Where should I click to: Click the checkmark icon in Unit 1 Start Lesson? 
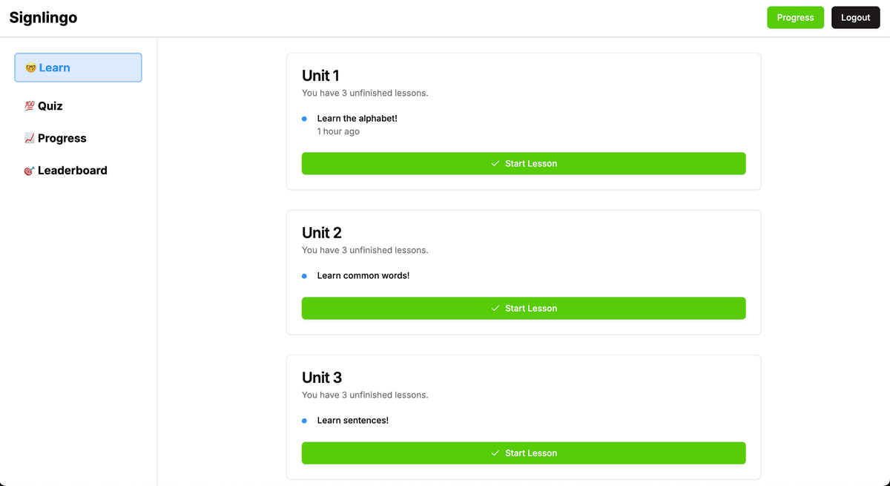[x=495, y=163]
